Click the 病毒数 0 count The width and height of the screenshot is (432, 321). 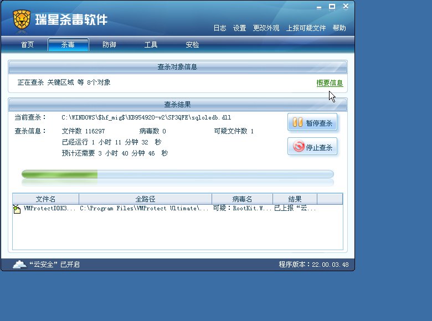[153, 131]
